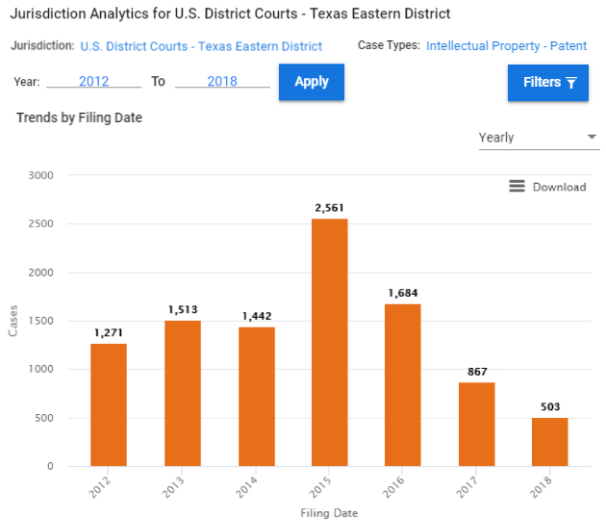Click the Apply button

(x=312, y=82)
